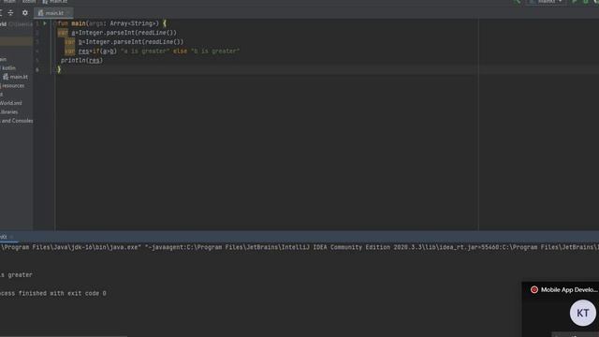Viewport: 599px width, 337px height.
Task: Select the resources folder in project tree
Action: click(12, 85)
